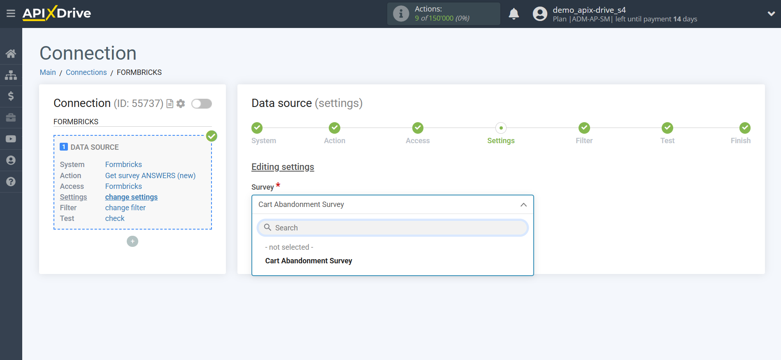
Task: Click the user avatar icon
Action: (540, 14)
